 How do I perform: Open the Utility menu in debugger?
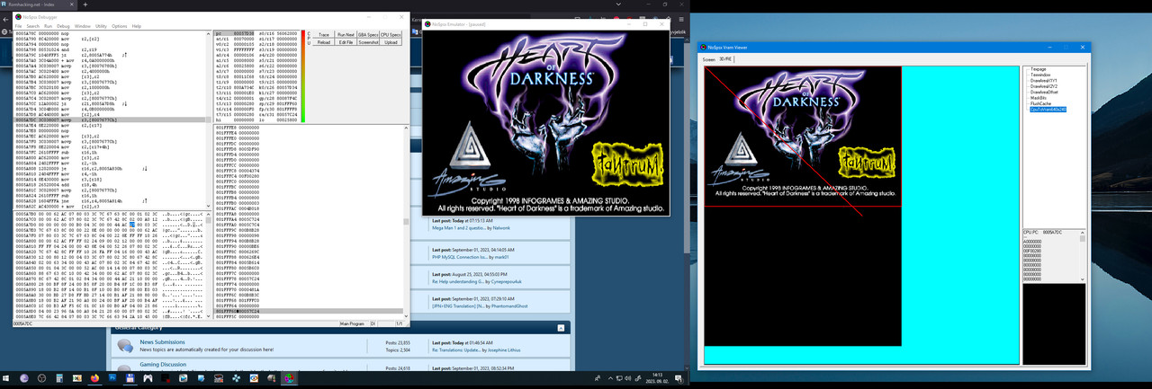tap(101, 26)
